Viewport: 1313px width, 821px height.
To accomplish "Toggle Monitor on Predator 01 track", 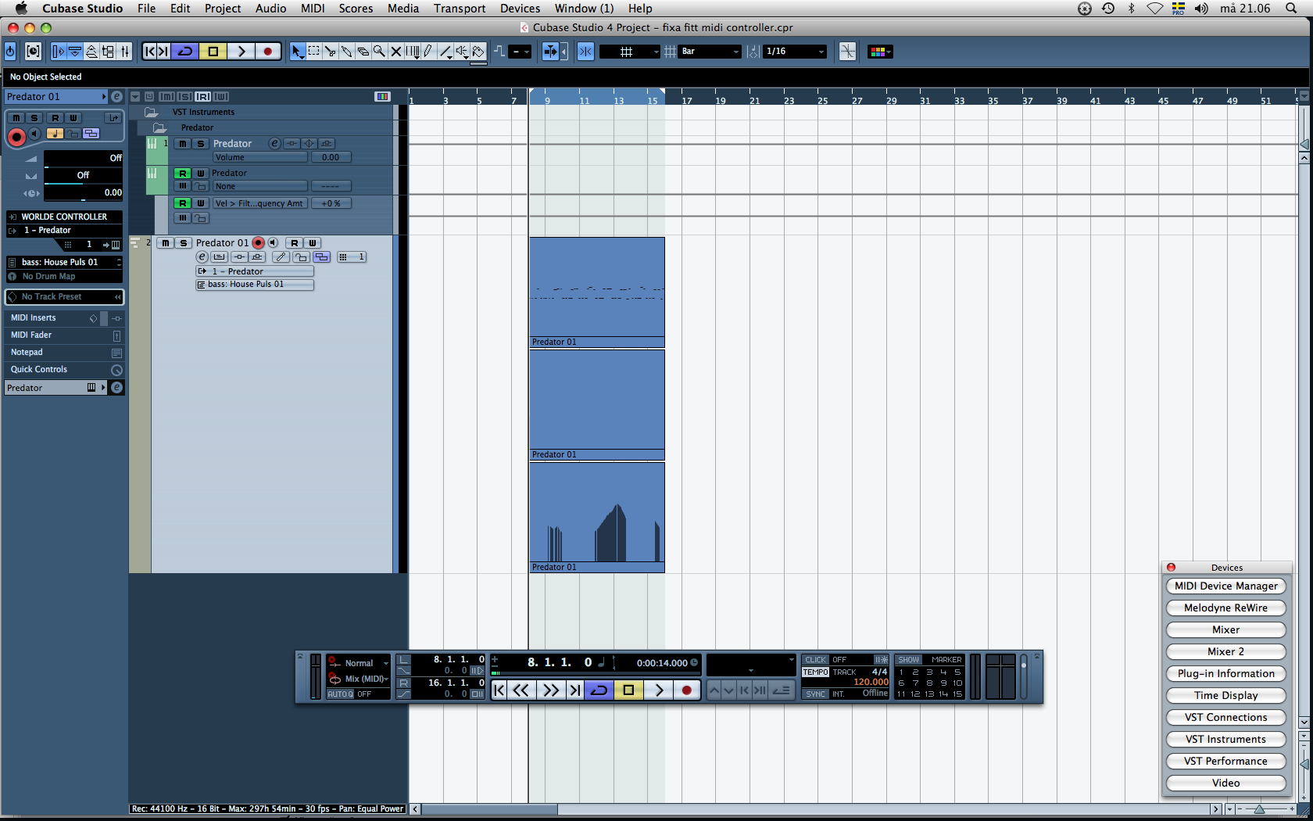I will pyautogui.click(x=273, y=243).
